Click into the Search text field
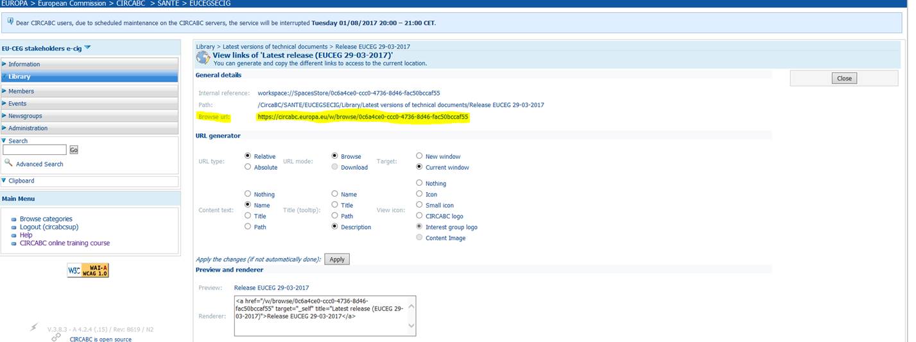This screenshot has height=342, width=916. tap(35, 149)
